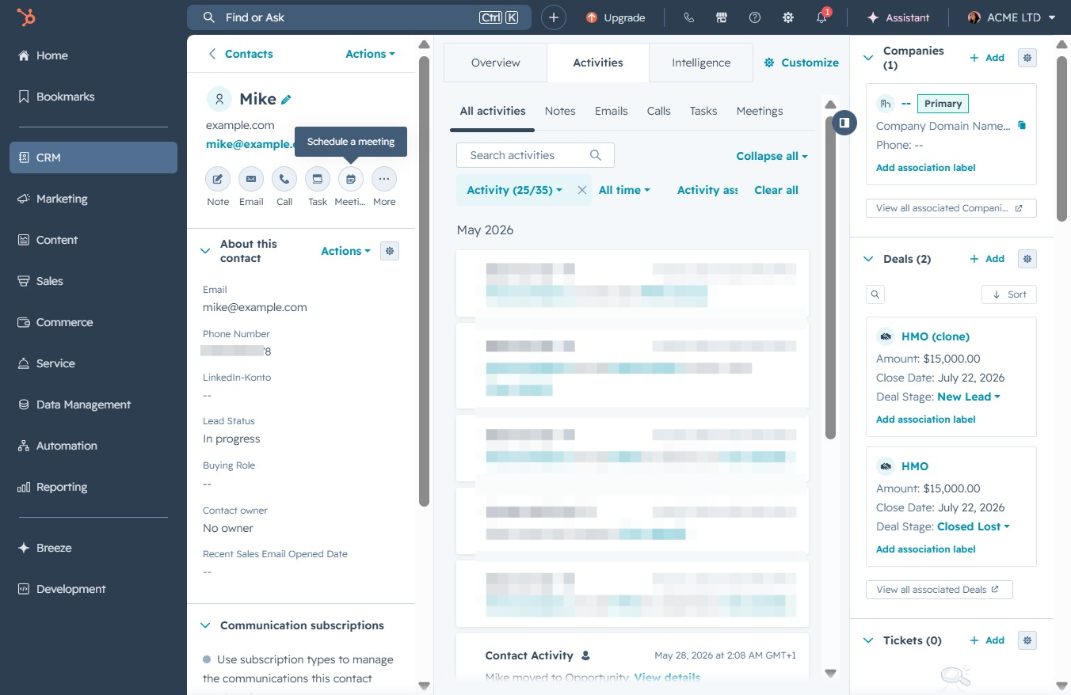Switch to the Intelligence tab
The image size is (1071, 695).
pyautogui.click(x=701, y=63)
